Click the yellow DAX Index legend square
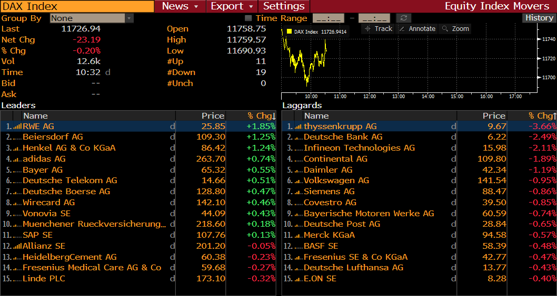 [x=289, y=31]
